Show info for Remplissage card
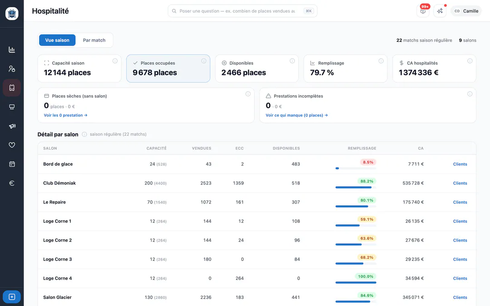This screenshot has width=490, height=306. pos(381,61)
